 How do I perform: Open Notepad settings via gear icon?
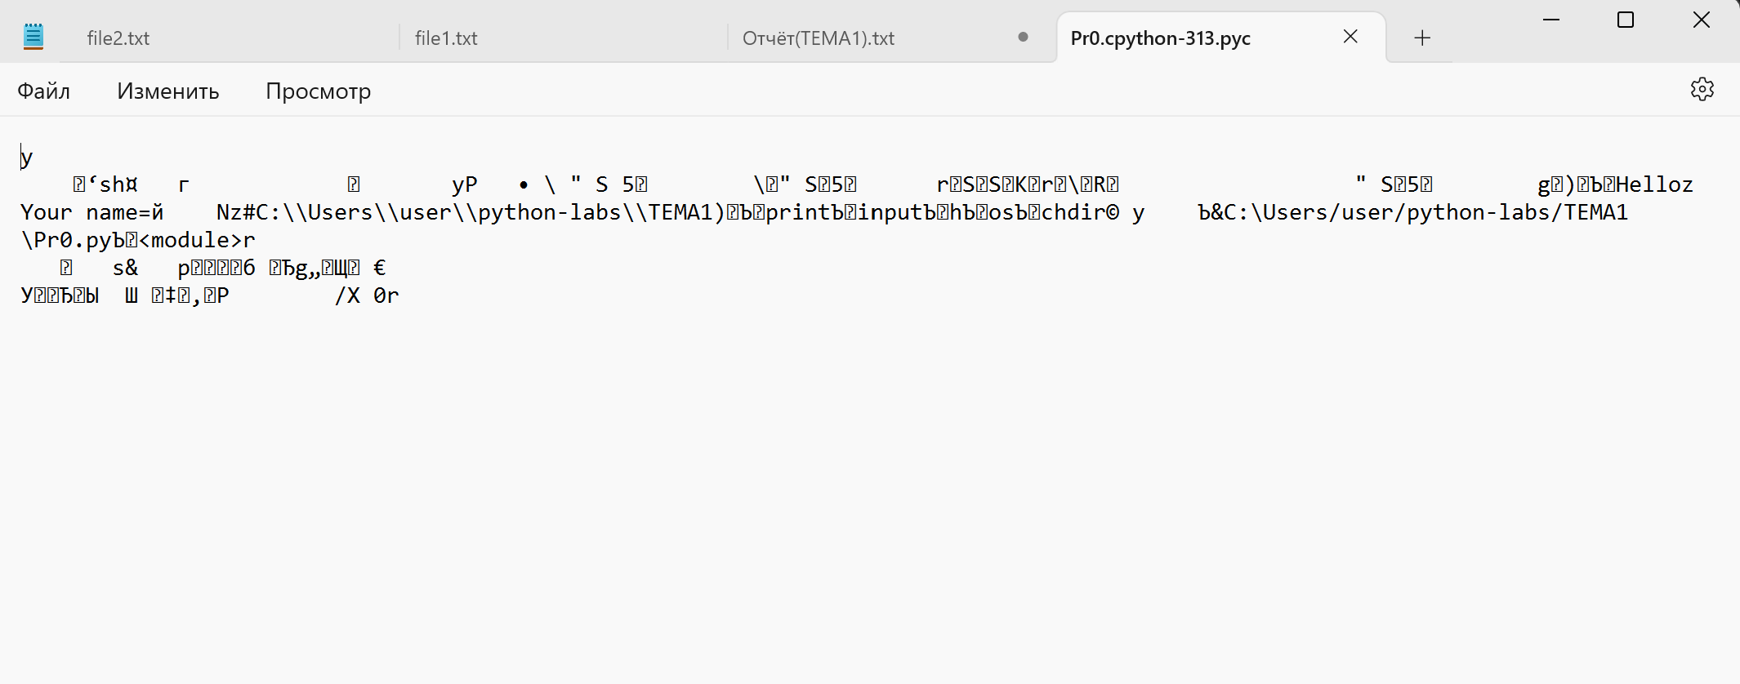tap(1702, 90)
